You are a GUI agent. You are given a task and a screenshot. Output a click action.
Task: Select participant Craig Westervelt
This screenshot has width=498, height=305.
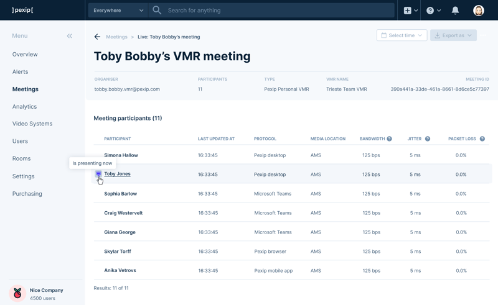coord(123,212)
